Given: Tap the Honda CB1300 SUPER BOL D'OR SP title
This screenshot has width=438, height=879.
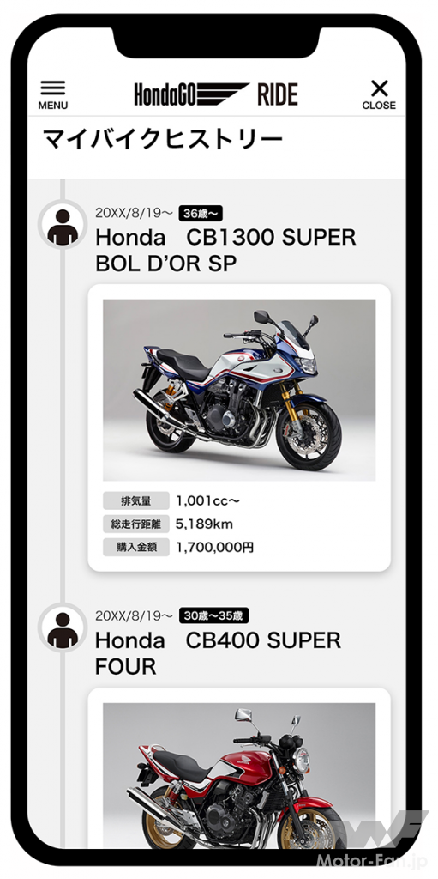Looking at the screenshot, I should pyautogui.click(x=225, y=251).
